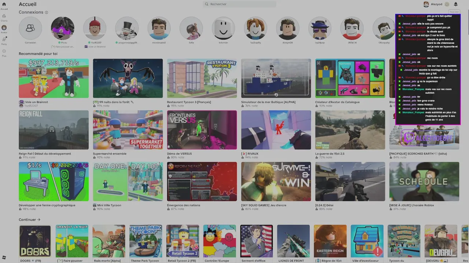The width and height of the screenshot is (469, 263).
Task: Open Reign Fall game thumbnail
Action: coord(54,130)
